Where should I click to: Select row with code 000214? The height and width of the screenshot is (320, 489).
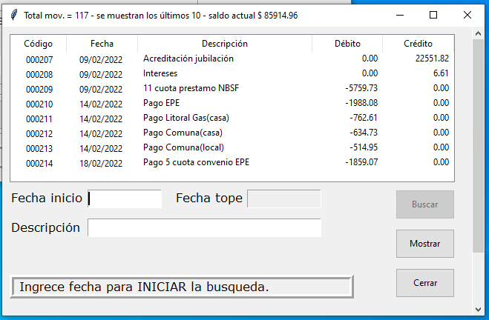tap(232, 162)
